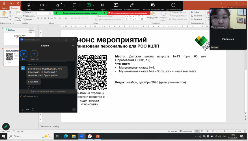Cut selection with scissors icon
The image size is (248, 141).
point(10,12)
